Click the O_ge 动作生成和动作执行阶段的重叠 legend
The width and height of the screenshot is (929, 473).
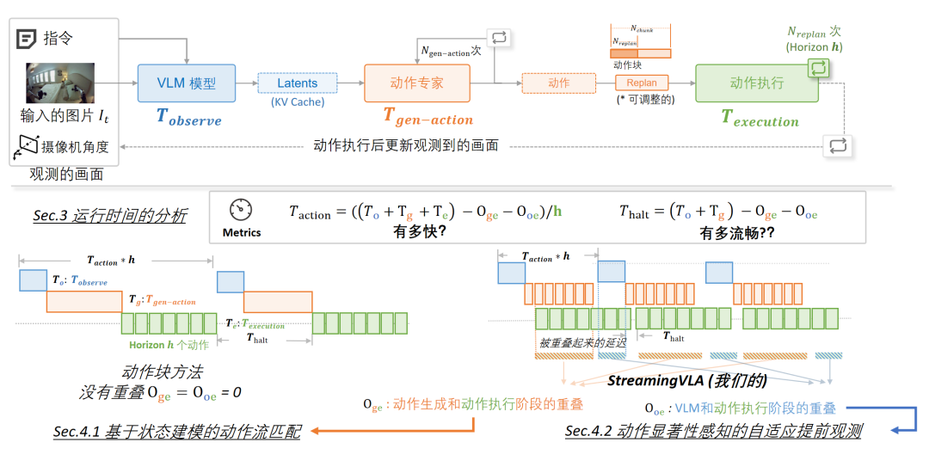coord(473,404)
